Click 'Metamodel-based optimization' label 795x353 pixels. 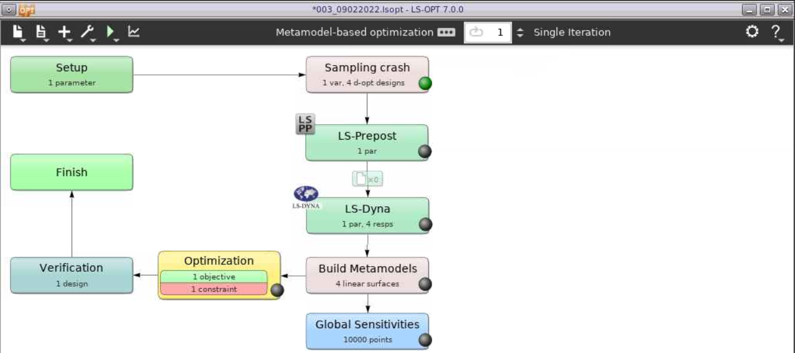click(354, 32)
